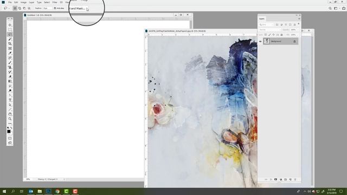Choose Intersect with Selection mode
Viewport: 347px width, 195px height.
tap(29, 9)
